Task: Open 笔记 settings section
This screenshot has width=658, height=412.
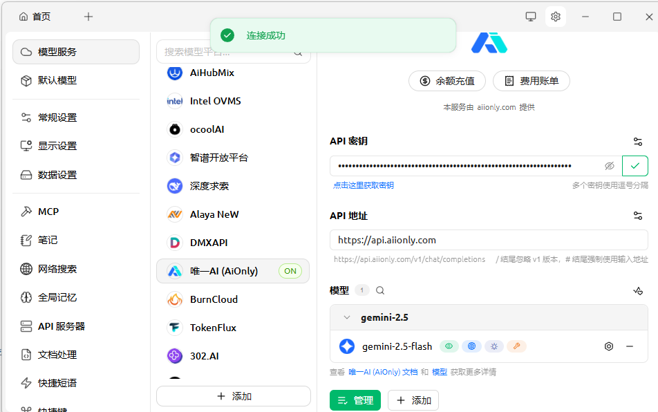Action: 76,241
